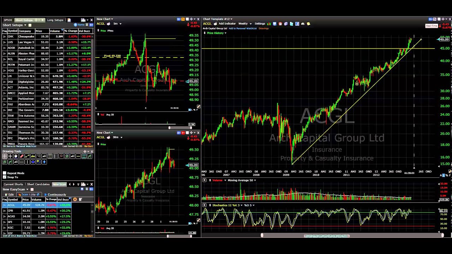Click the save icon in main chart toolbar
This screenshot has height=254, width=452.
274,24
